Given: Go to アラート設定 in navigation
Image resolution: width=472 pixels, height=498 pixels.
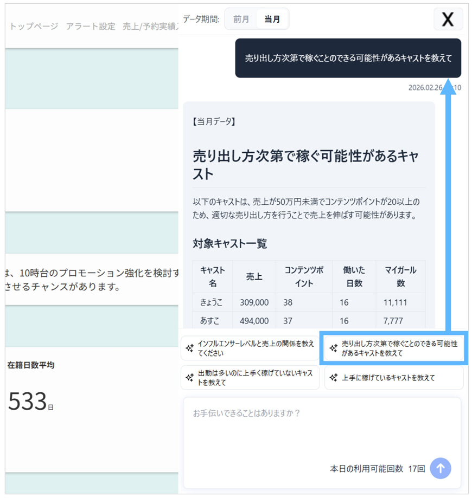Looking at the screenshot, I should (x=91, y=26).
